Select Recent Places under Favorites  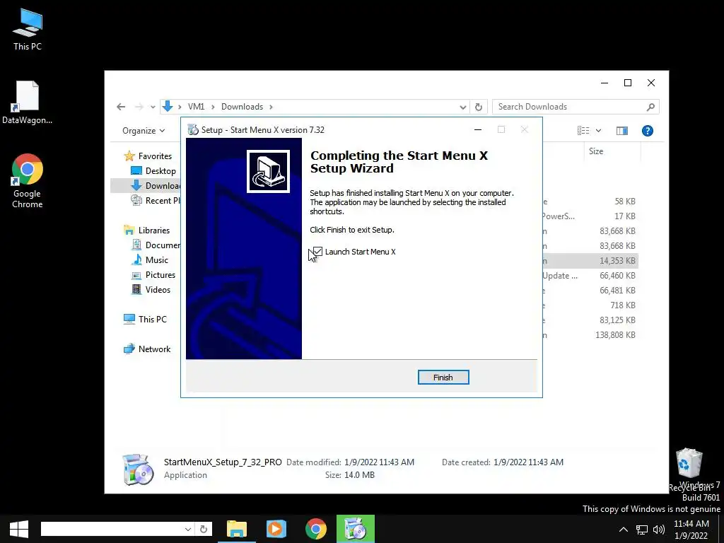click(x=156, y=200)
